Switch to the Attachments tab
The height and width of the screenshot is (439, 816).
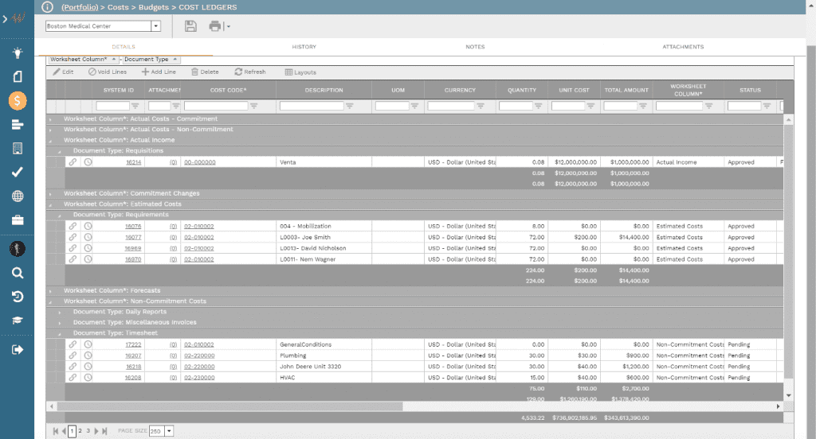[683, 47]
